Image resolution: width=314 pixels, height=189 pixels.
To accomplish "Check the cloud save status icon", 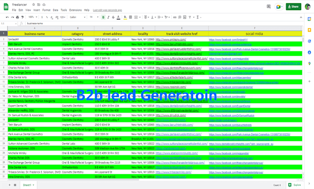I will (x=44, y=5).
